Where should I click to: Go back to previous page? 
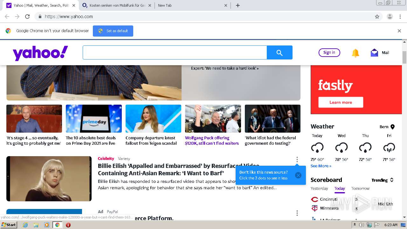[x=7, y=17]
